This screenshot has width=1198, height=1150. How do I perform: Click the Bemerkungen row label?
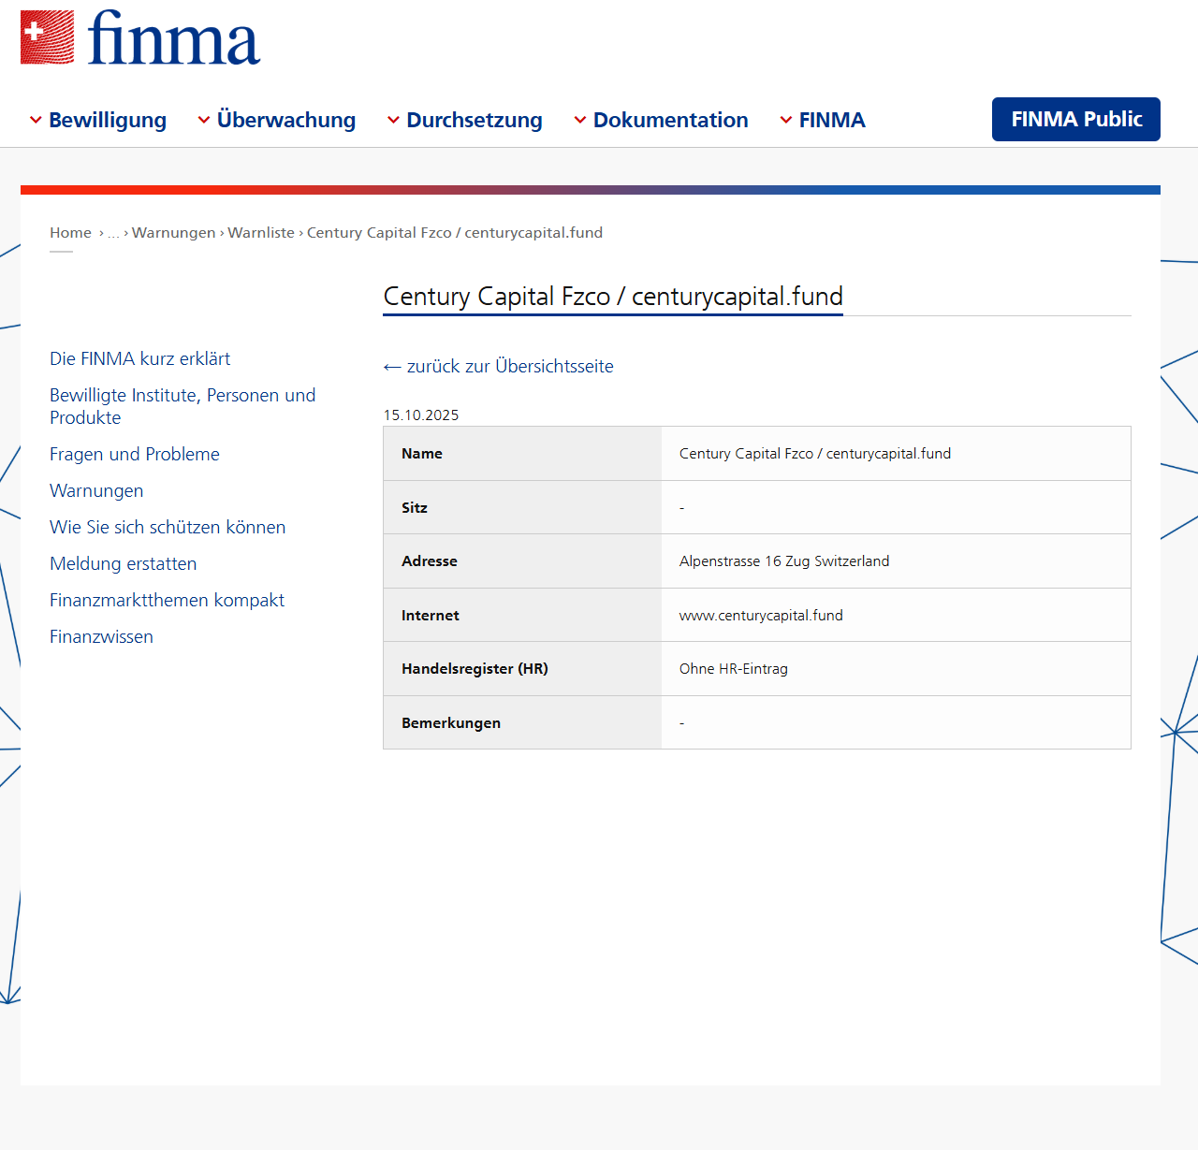(x=451, y=723)
